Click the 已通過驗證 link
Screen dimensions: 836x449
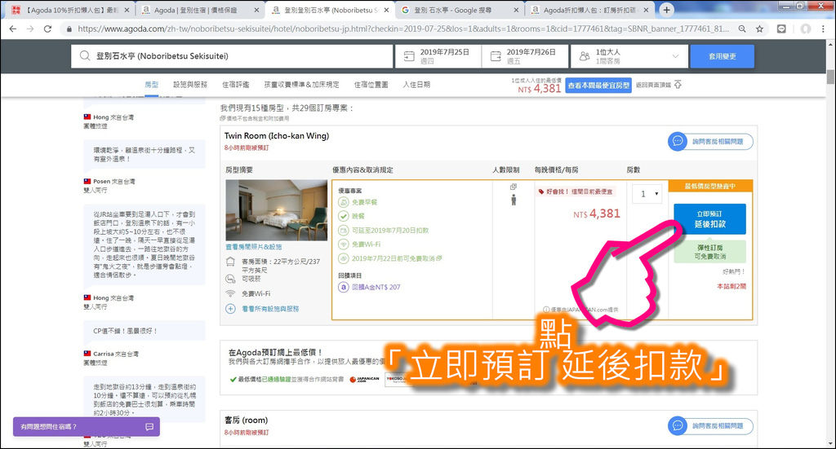276,379
